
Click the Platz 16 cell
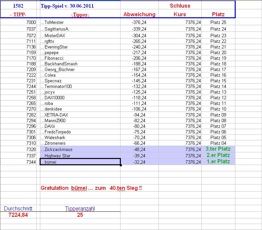(x=218, y=75)
